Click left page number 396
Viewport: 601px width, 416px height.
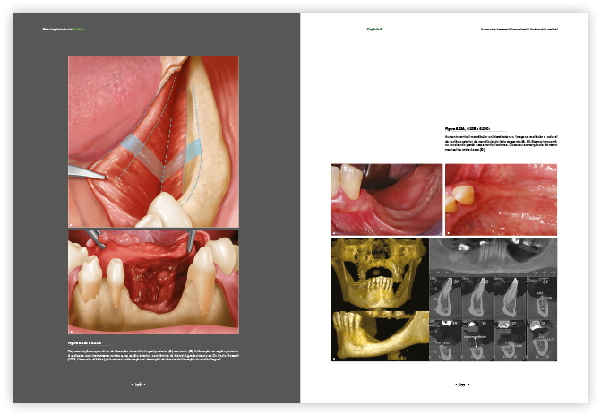click(139, 384)
